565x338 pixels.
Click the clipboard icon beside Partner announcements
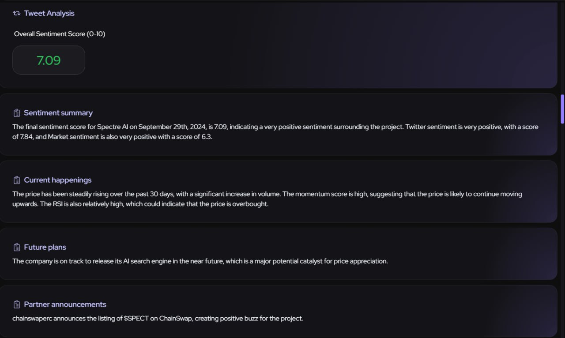click(x=17, y=304)
